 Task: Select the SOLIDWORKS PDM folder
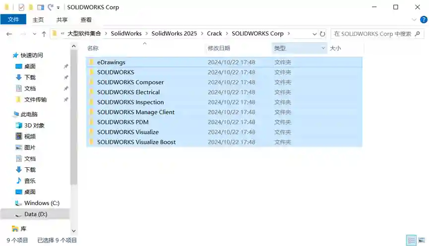(123, 122)
